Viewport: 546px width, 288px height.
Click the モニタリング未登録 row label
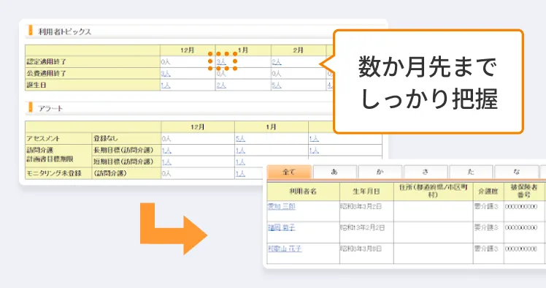click(54, 173)
